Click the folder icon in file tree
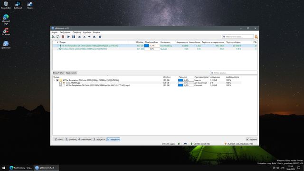Image resolution: width=304 pixels, height=171 pixels. pyautogui.click(x=61, y=80)
